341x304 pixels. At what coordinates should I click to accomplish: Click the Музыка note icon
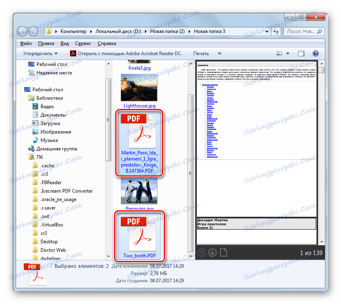(x=35, y=140)
